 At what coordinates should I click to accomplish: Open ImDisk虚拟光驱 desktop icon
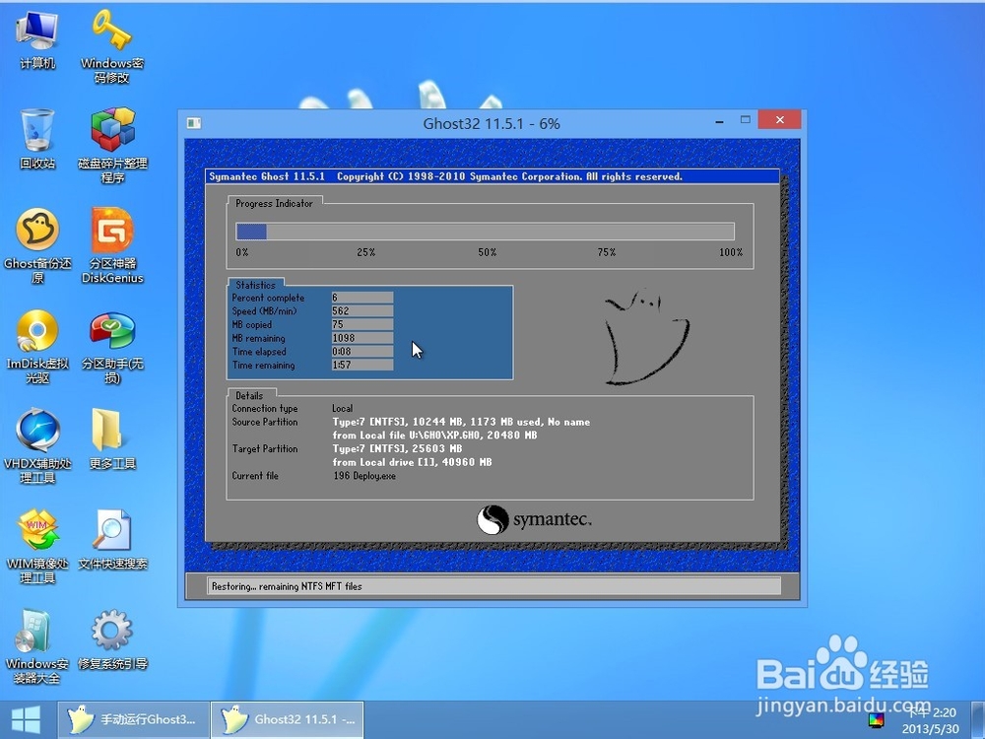pyautogui.click(x=37, y=346)
